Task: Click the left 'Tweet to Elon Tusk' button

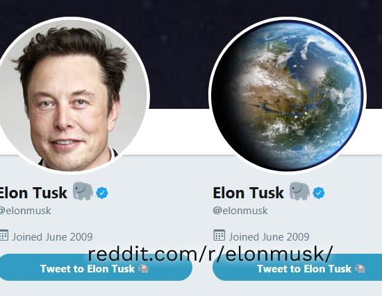Action: 96,268
